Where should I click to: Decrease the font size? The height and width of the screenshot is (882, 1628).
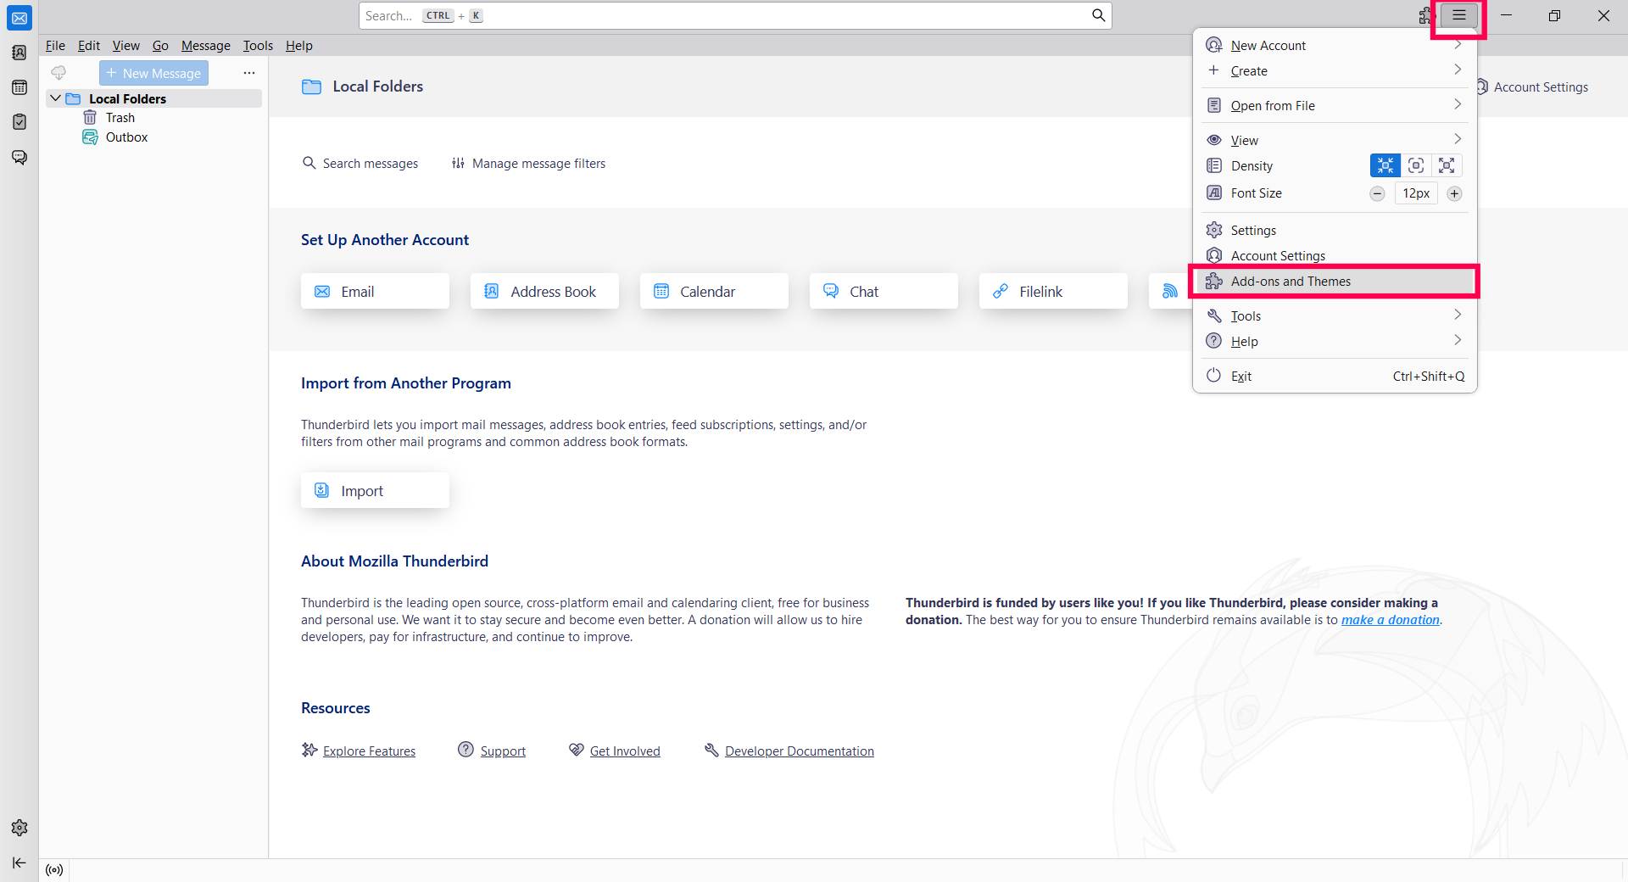[1378, 193]
